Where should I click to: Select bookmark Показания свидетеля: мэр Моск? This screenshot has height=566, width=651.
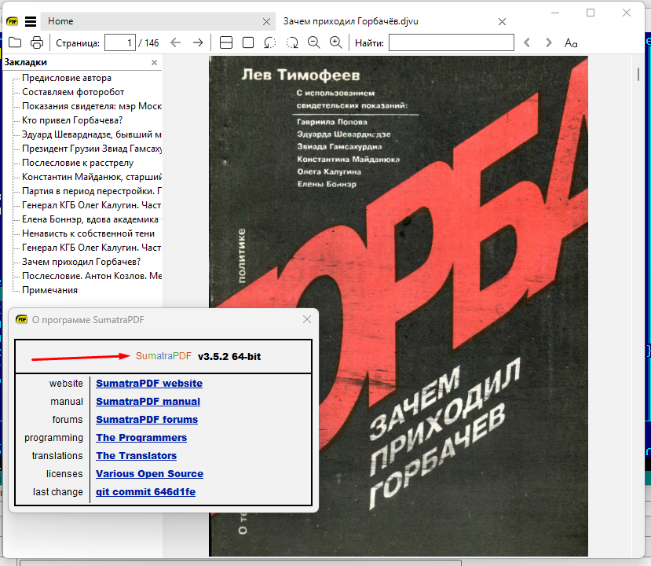pos(92,106)
